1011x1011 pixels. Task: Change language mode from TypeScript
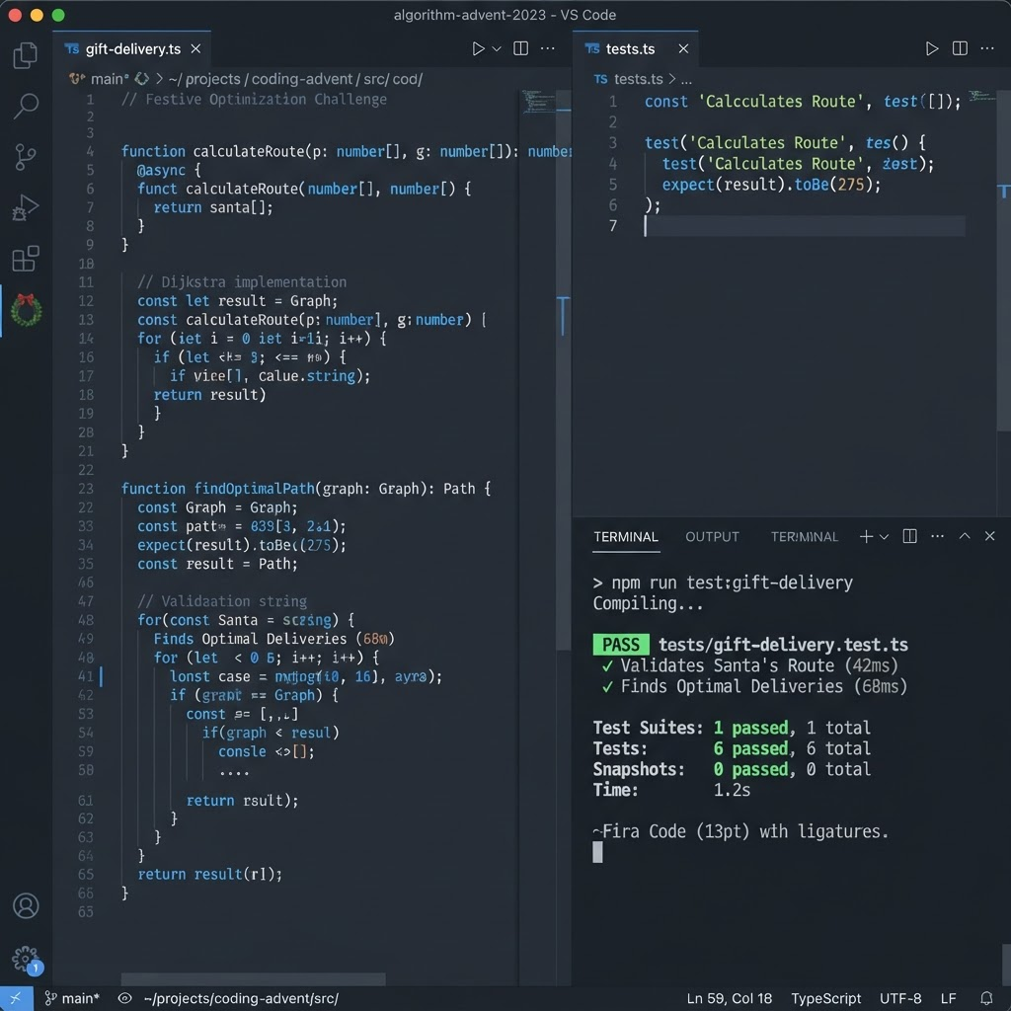[826, 999]
